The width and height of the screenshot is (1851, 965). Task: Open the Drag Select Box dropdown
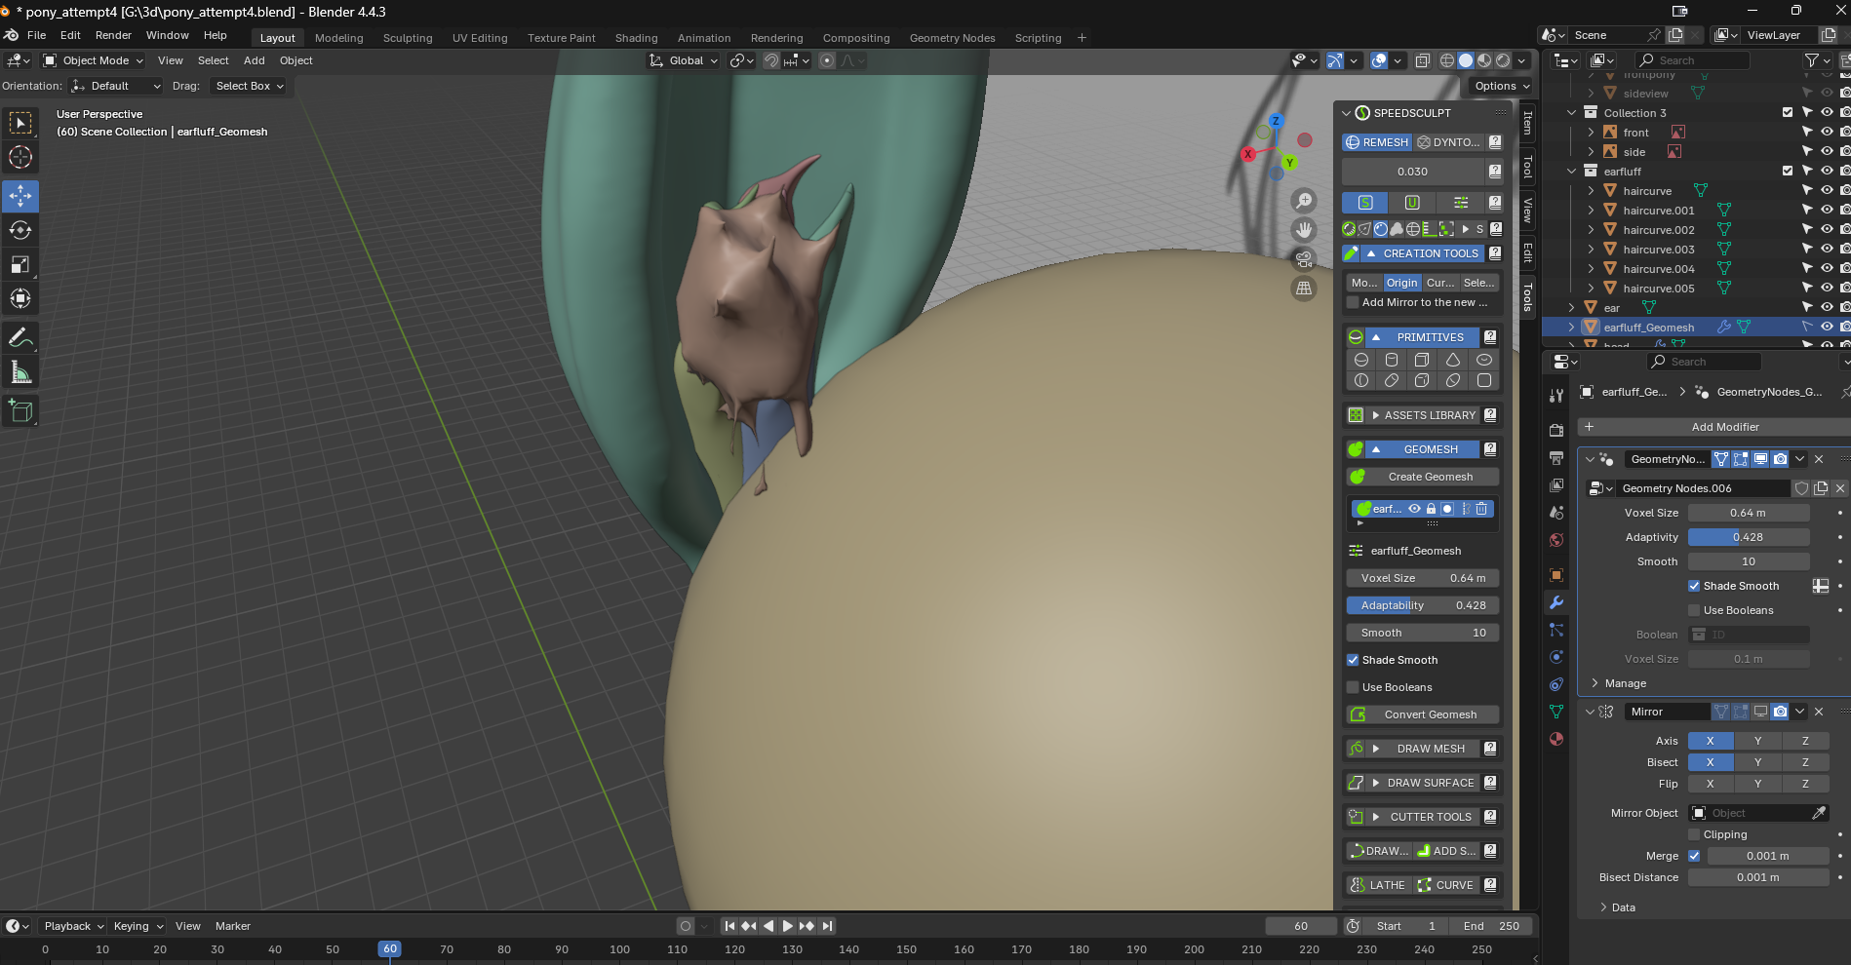pyautogui.click(x=249, y=86)
